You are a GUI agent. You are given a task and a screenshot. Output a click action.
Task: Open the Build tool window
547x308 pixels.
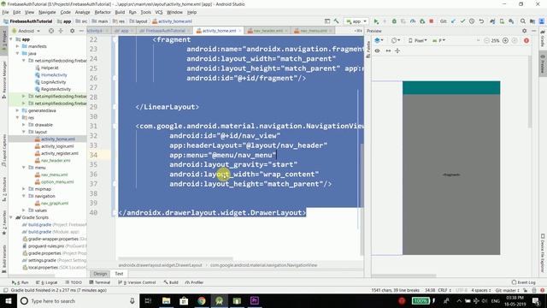click(x=171, y=282)
